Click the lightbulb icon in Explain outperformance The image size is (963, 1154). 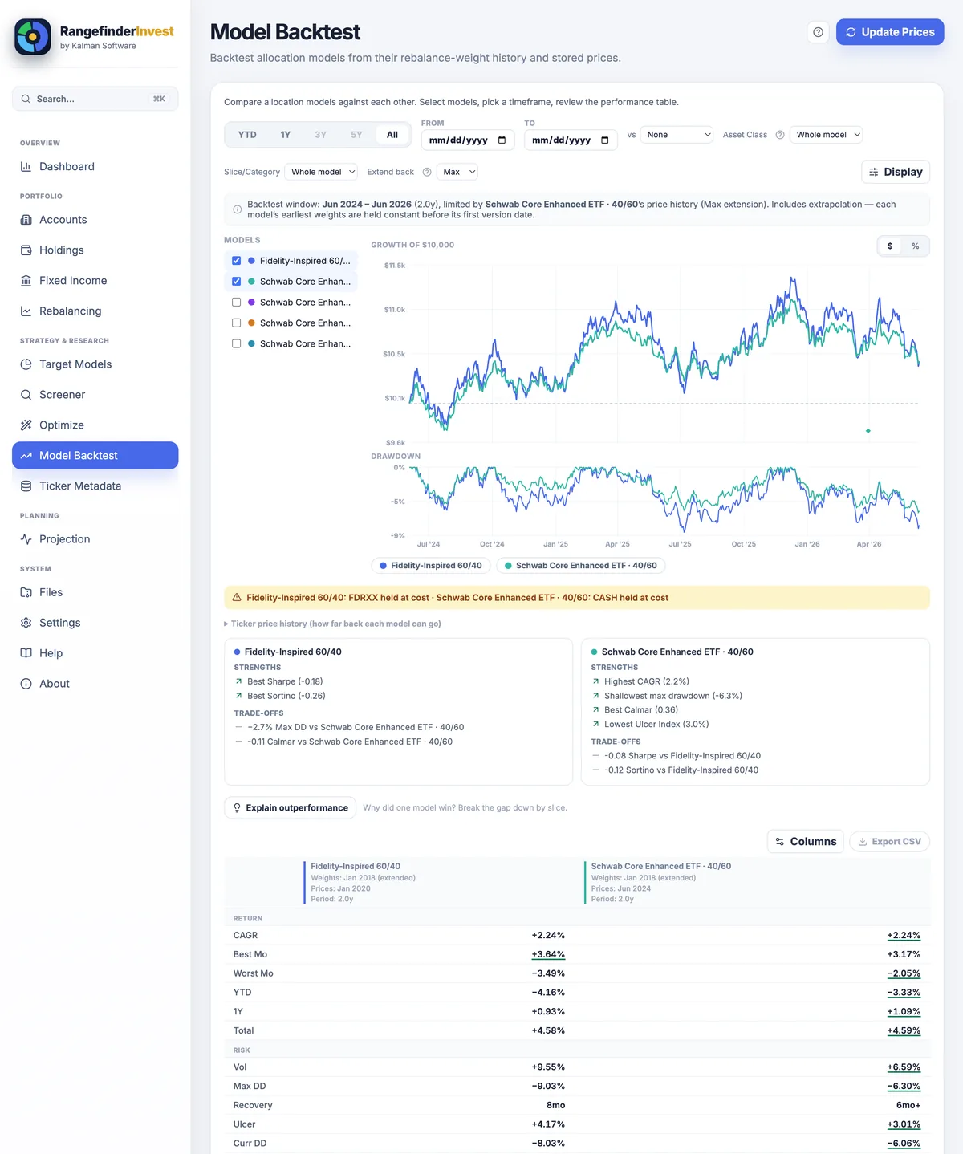(x=237, y=808)
